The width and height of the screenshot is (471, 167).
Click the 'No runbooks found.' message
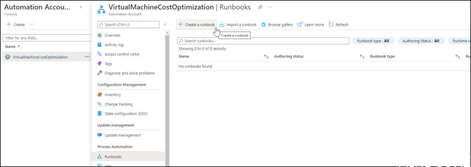[x=195, y=66]
